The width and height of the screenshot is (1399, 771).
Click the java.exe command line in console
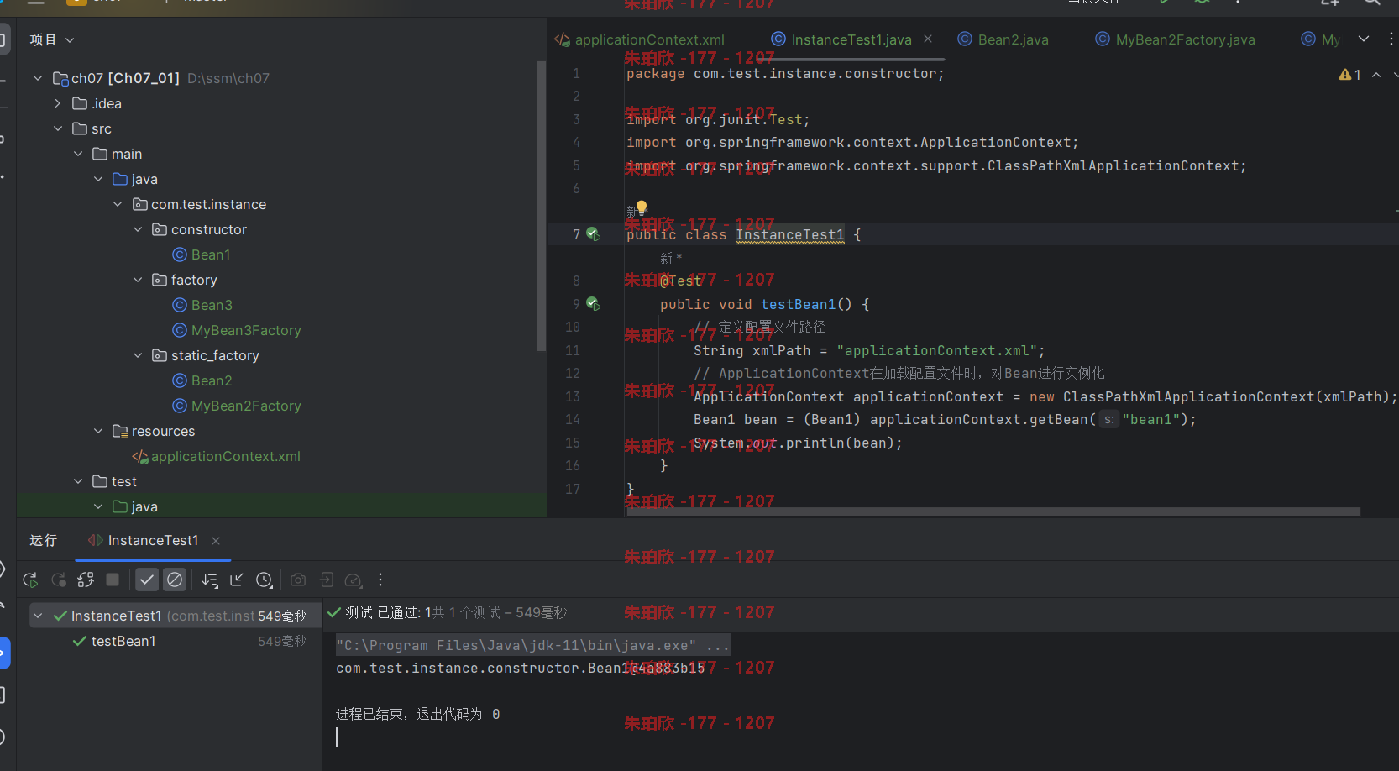532,645
